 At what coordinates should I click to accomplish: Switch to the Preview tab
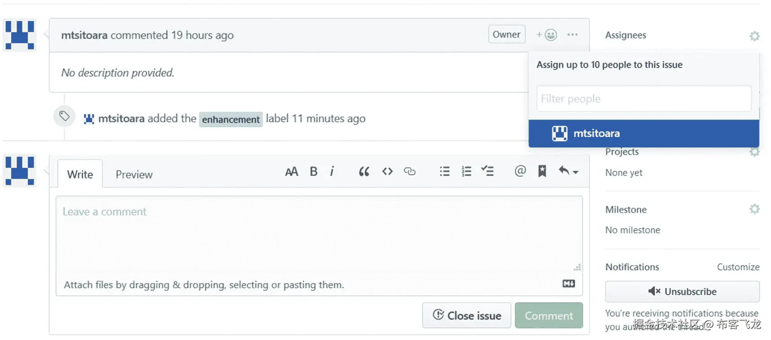point(134,174)
